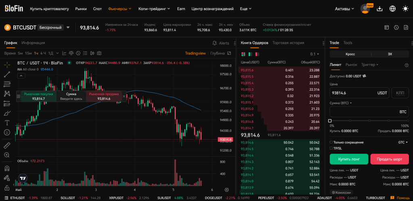Viewport: 413px width, 201px height.
Task: Click the download icon in header
Action: point(380,9)
